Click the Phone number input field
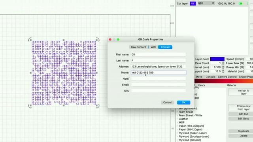Viewport: 253px width, 142px height. point(158,73)
